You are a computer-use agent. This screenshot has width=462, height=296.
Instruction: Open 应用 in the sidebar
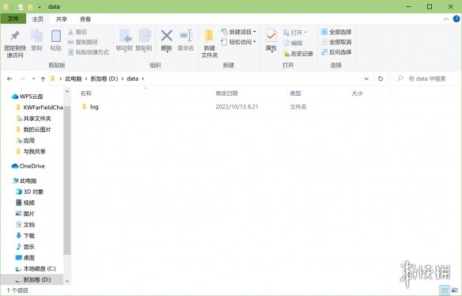coord(25,141)
